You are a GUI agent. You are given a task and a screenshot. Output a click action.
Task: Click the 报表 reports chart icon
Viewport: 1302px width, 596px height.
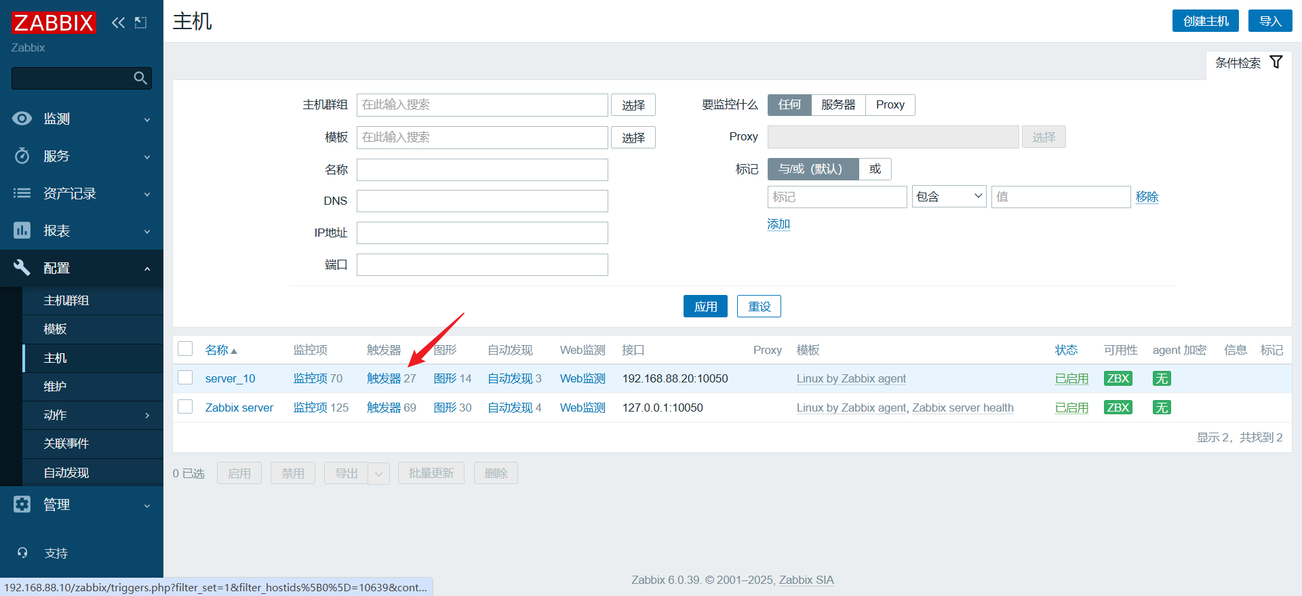[x=22, y=231]
